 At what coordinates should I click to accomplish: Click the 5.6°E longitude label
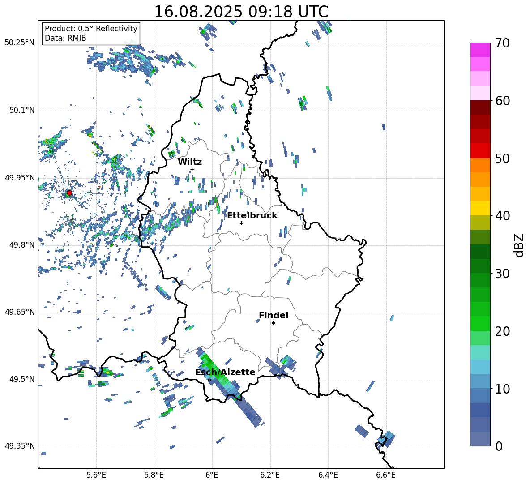click(96, 475)
